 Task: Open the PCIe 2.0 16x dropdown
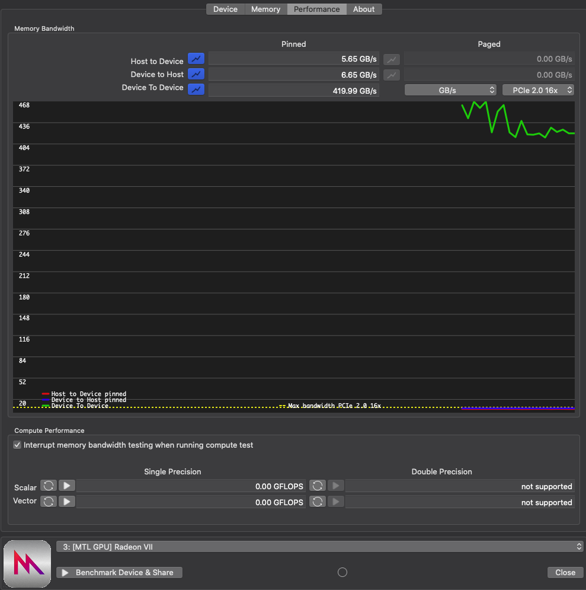pos(538,90)
